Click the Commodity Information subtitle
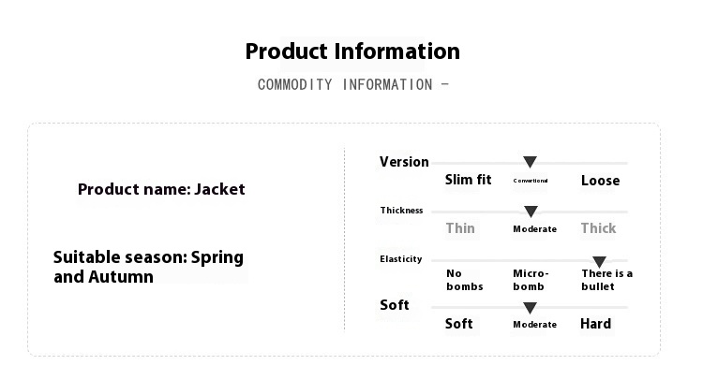Viewport: 703px width, 380px height. pos(352,84)
